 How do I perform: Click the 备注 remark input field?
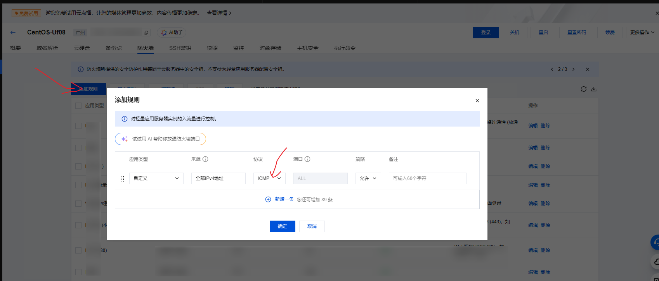[x=428, y=178]
